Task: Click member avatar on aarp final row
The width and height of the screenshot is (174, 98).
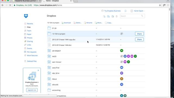Action: 122,68
